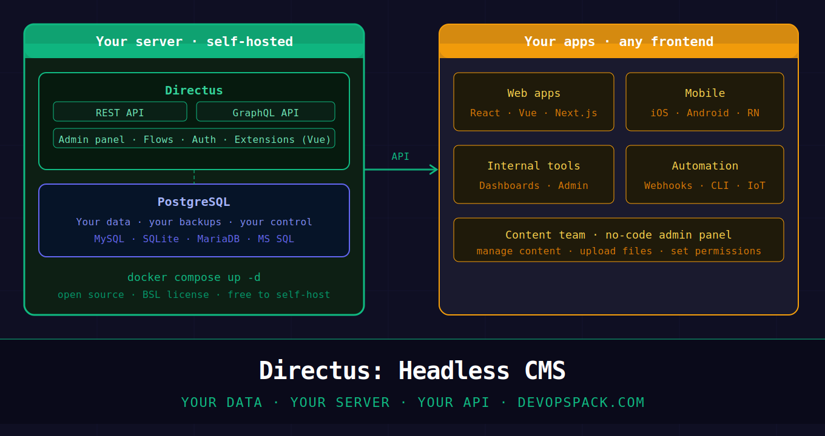Viewport: 825px width, 436px height.
Task: Click the 'Directus: Headless CMS' title
Action: click(412, 370)
